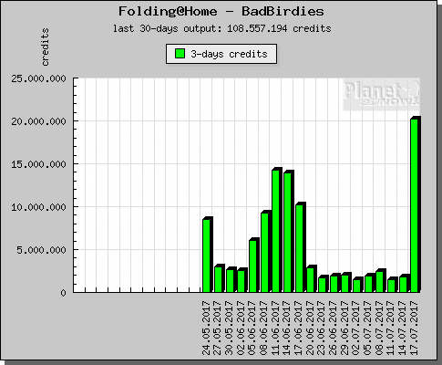Select the bar for 08.07.2017
The image size is (442, 365).
point(381,281)
